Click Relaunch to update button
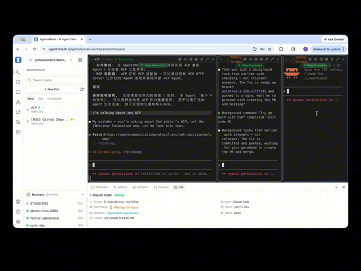This screenshot has height=271, width=361. click(327, 49)
